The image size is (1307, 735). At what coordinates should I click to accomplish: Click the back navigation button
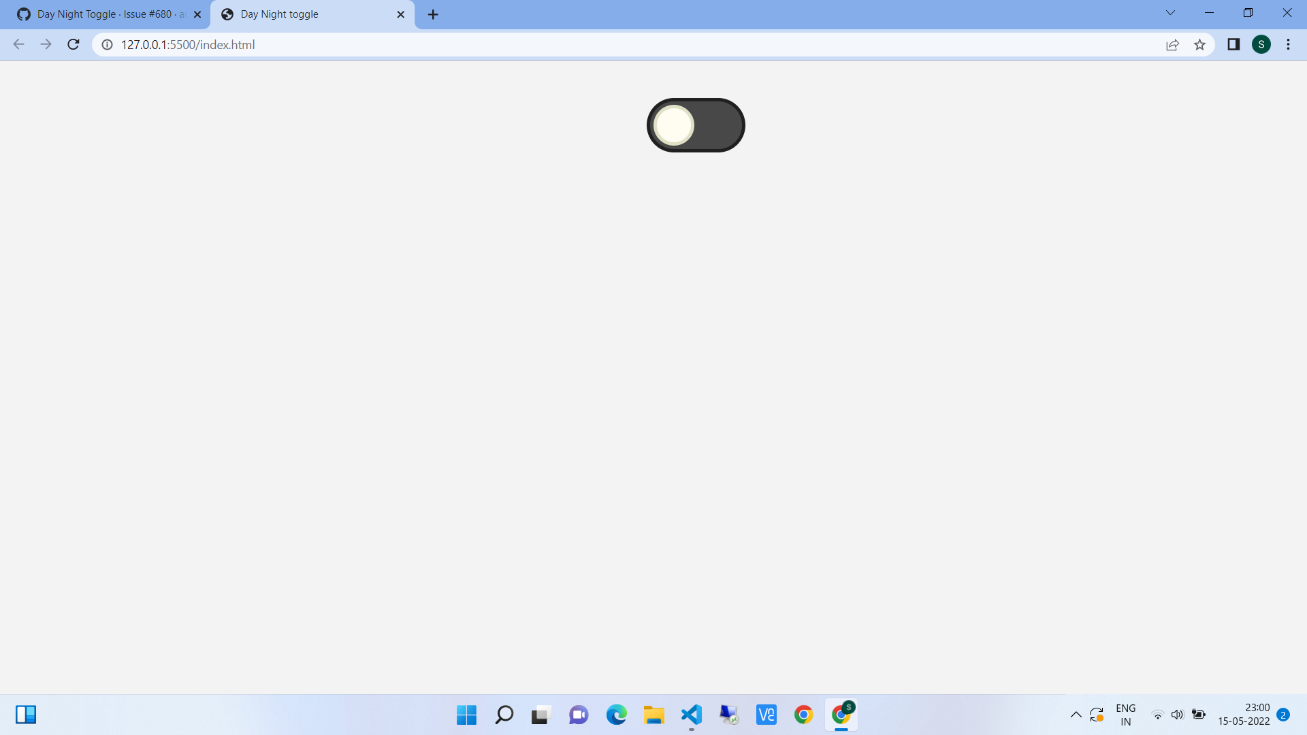pyautogui.click(x=18, y=44)
